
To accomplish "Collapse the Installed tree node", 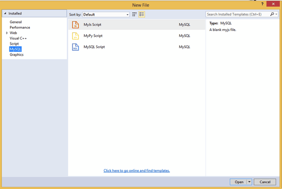I will point(5,13).
